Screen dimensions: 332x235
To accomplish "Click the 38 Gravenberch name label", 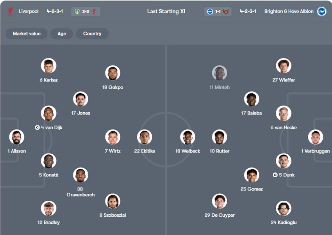I will pos(80,192).
